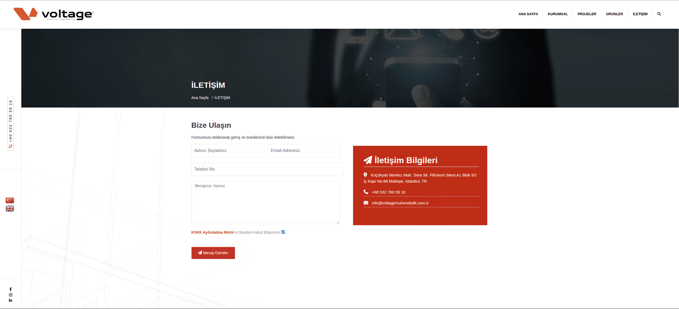679x309 pixels.
Task: Click the İletişim Bilgileri heading text
Action: (x=406, y=160)
